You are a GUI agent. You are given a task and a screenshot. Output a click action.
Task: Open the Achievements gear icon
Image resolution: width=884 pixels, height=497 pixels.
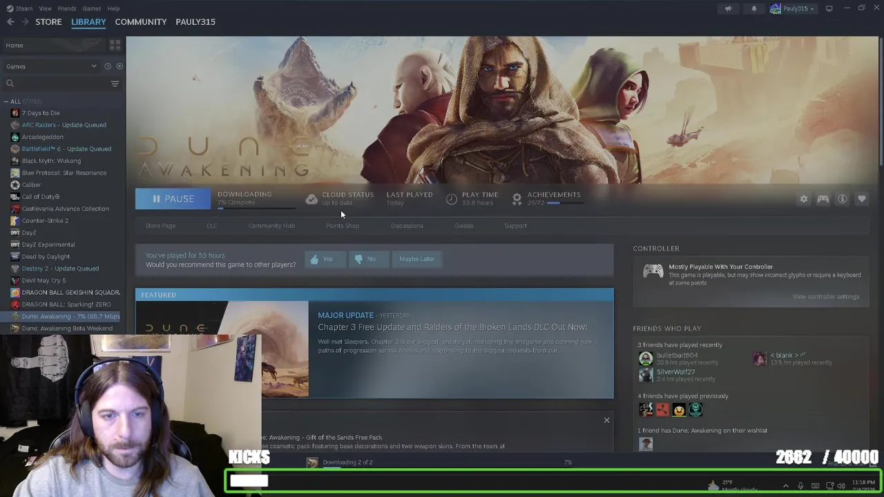tap(517, 199)
